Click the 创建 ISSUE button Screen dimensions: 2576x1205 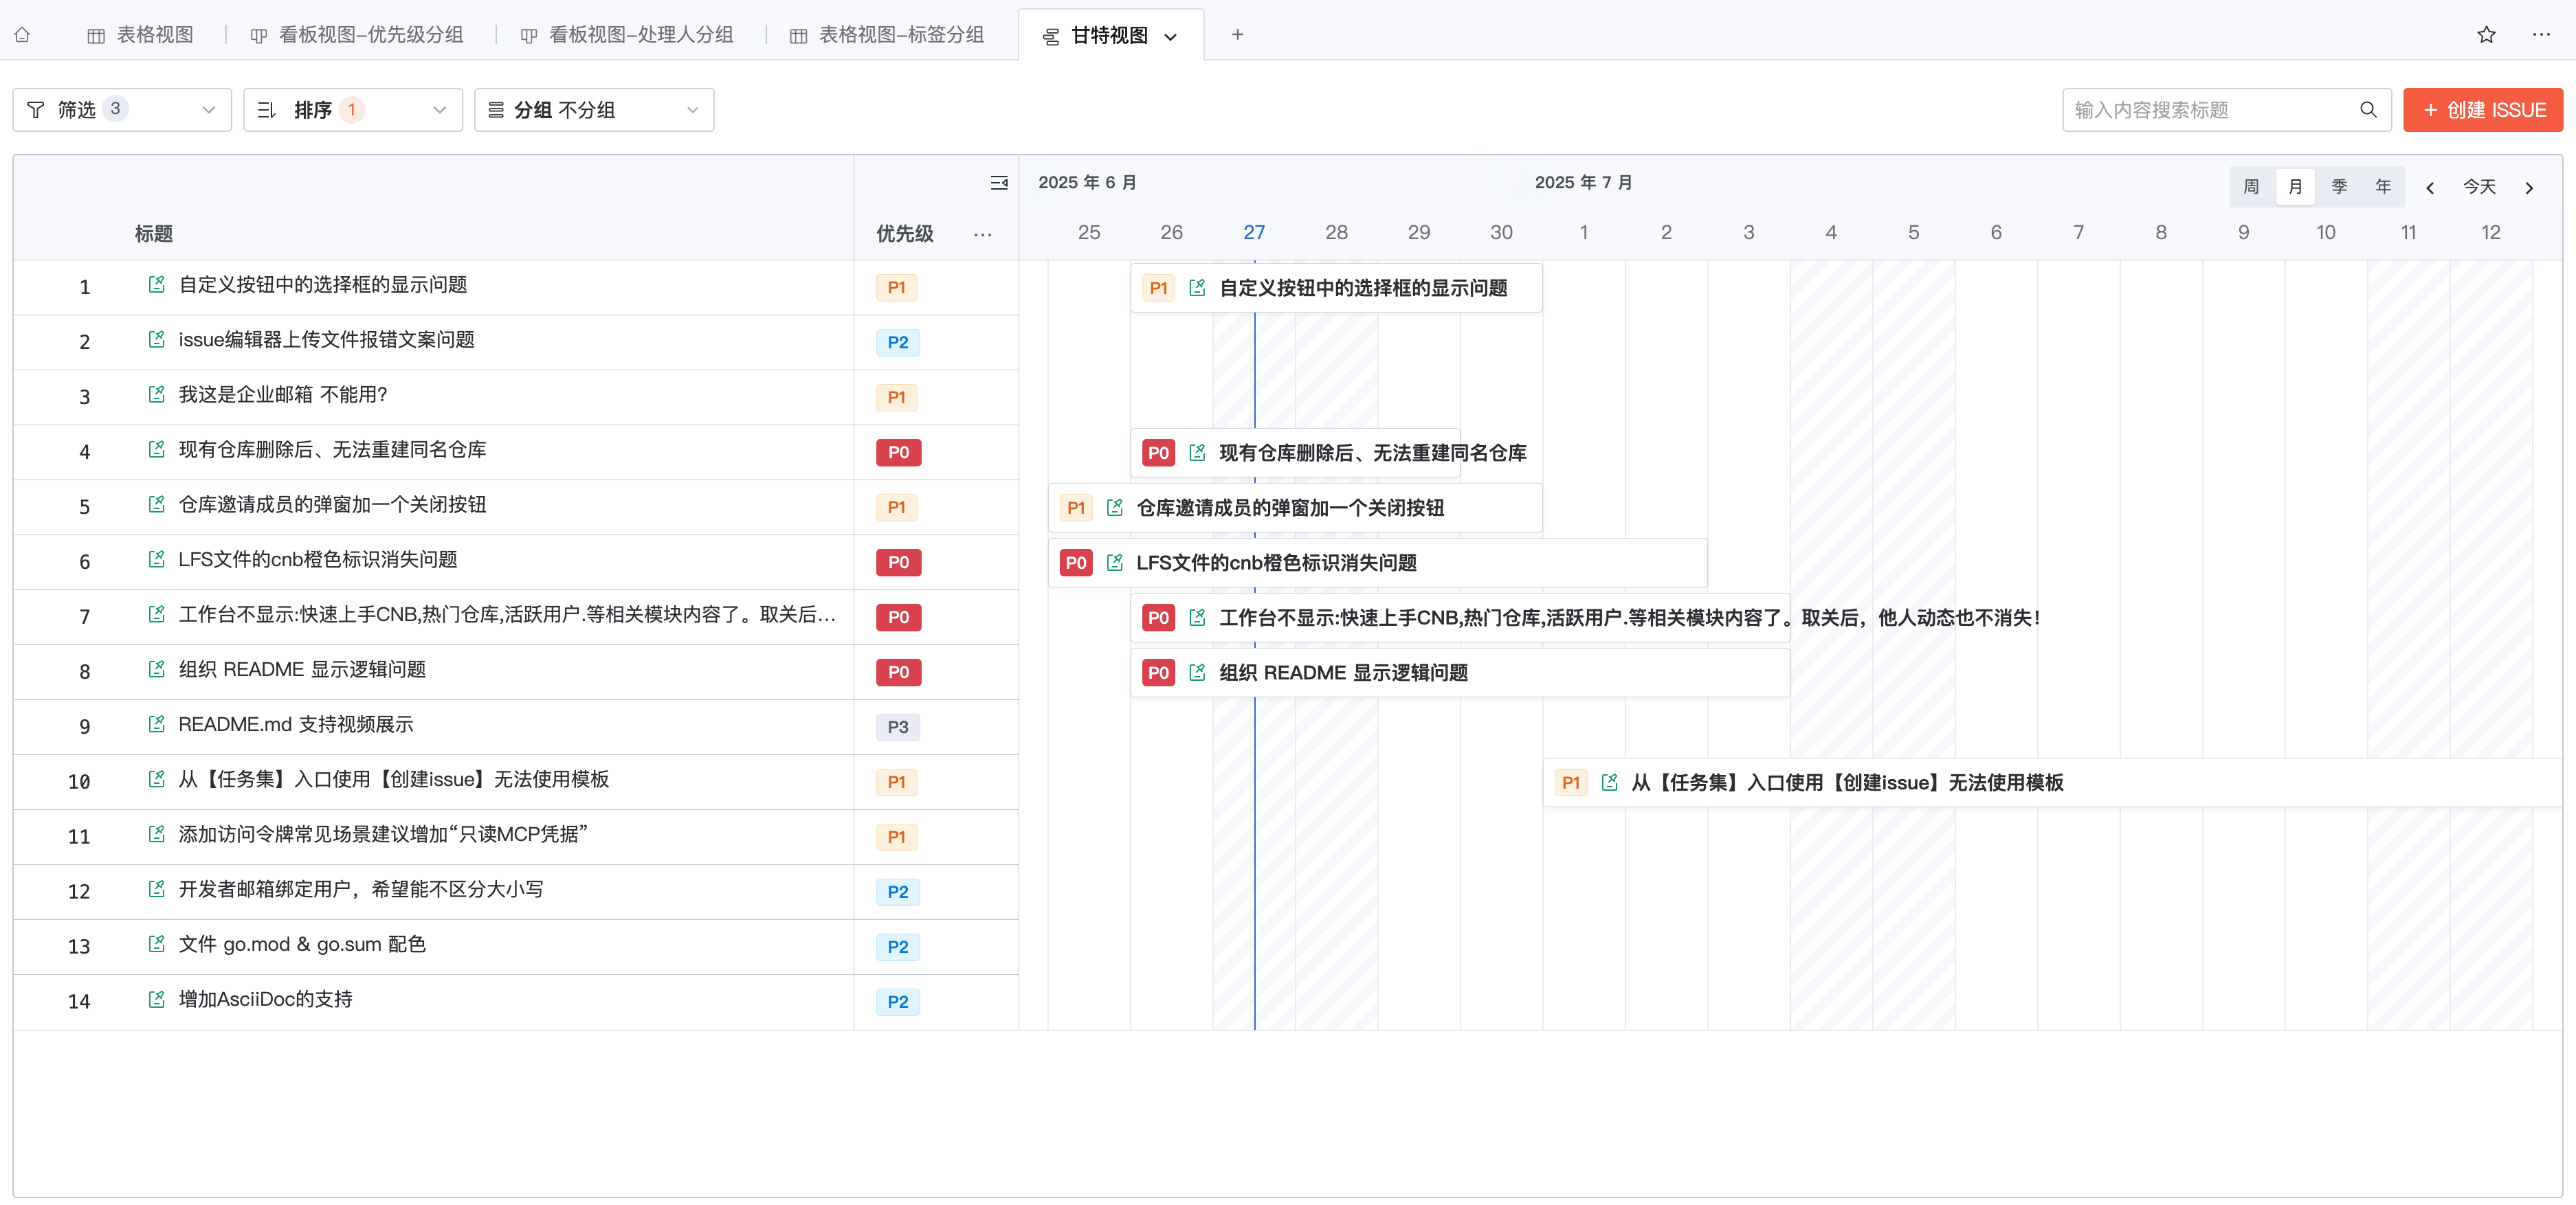click(2482, 110)
